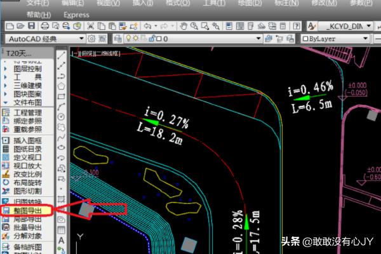Open the Help question mark icon
The image size is (381, 254).
(297, 26)
